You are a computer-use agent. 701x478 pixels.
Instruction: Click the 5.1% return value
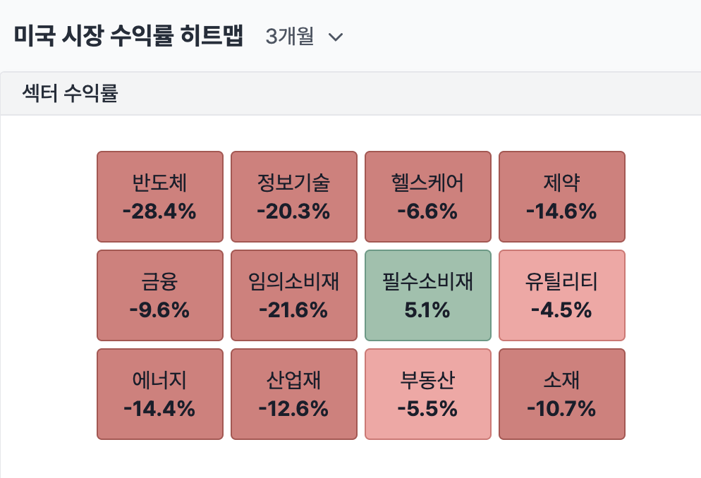tap(427, 310)
